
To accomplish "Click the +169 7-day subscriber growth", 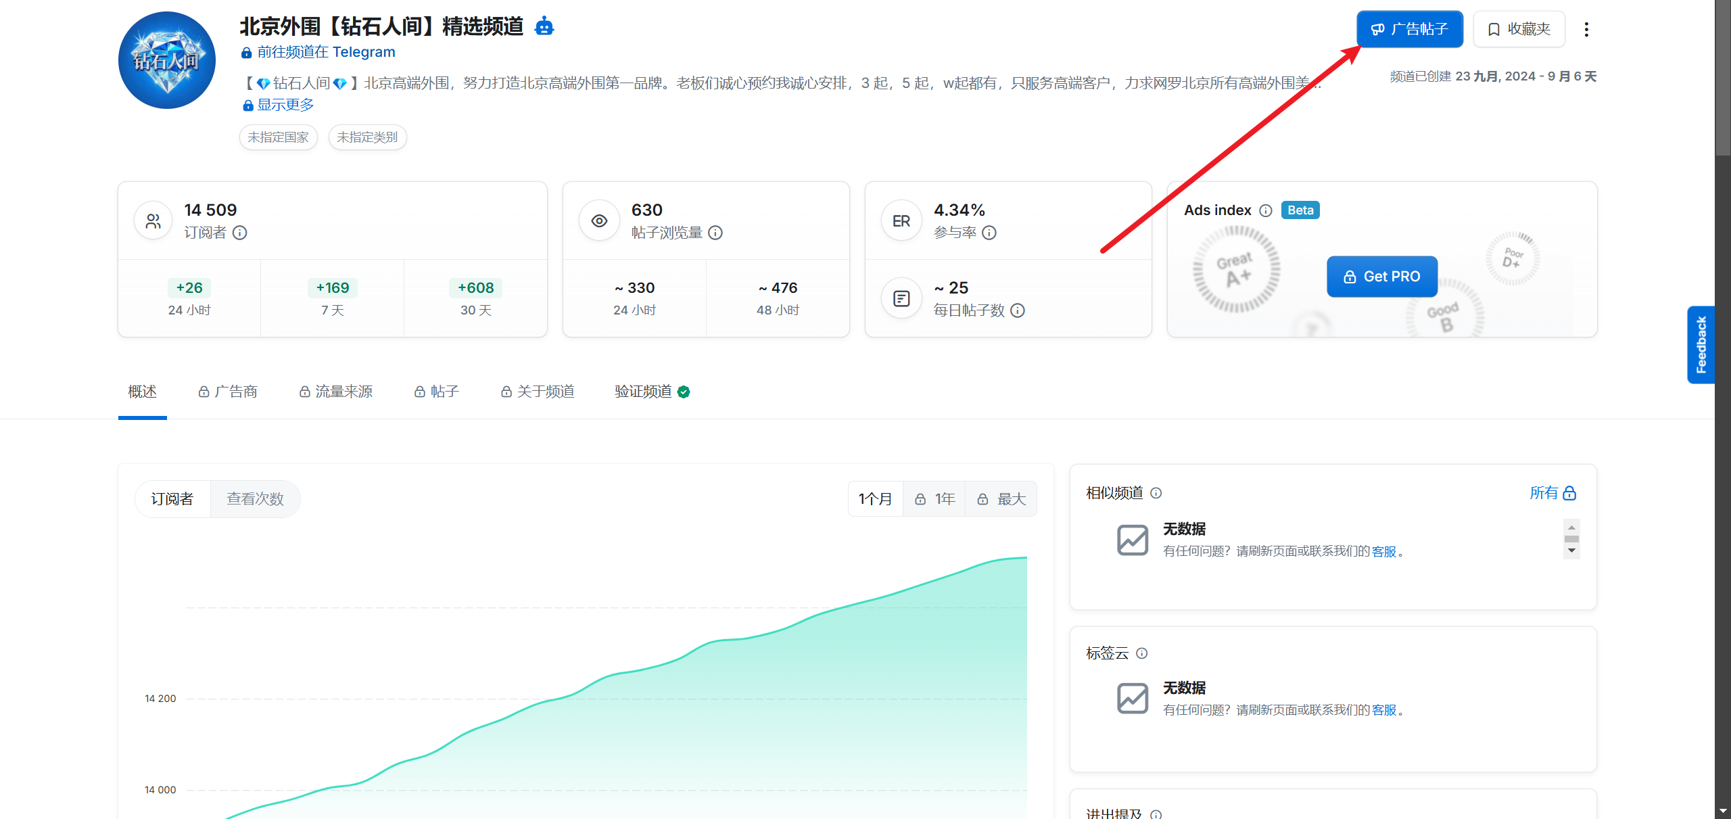I will pos(333,288).
